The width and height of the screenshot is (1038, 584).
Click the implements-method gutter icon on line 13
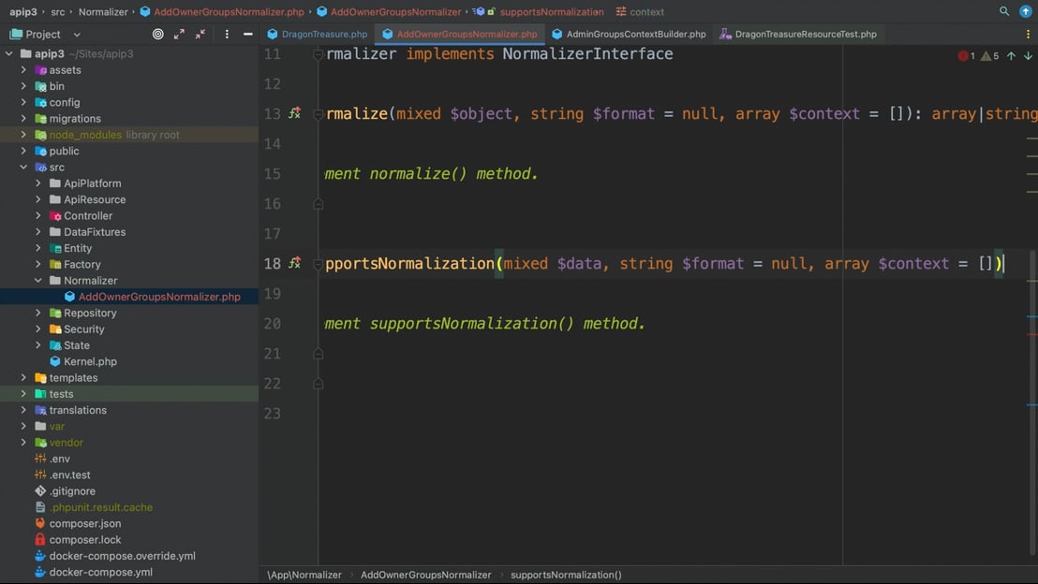294,113
